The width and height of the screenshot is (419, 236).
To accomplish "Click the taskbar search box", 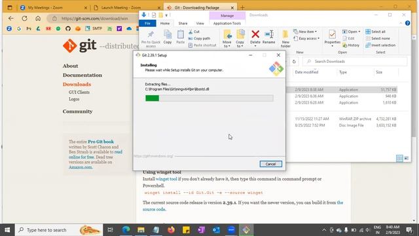I will pos(59,230).
